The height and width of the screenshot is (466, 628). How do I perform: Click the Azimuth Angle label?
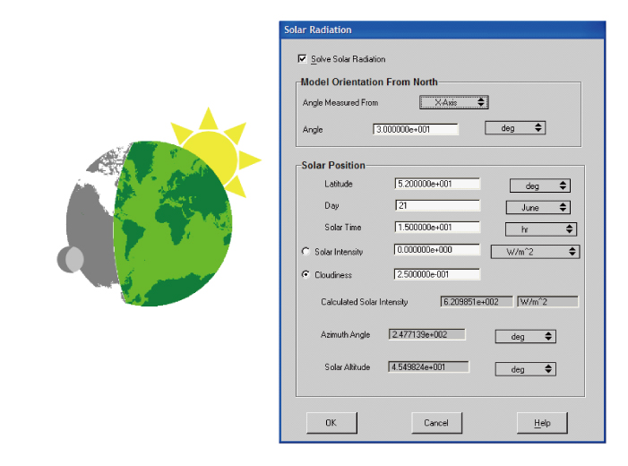(345, 334)
